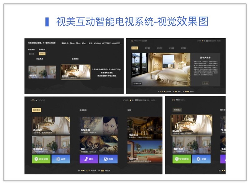
Task: Click the 我的账单 tile in focused-tile mockup
Action: click(192, 144)
